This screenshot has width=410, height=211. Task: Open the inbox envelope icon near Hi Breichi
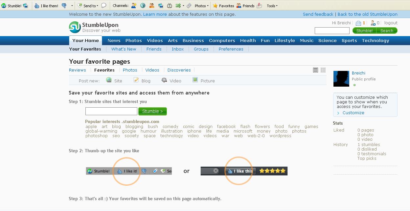click(x=358, y=23)
